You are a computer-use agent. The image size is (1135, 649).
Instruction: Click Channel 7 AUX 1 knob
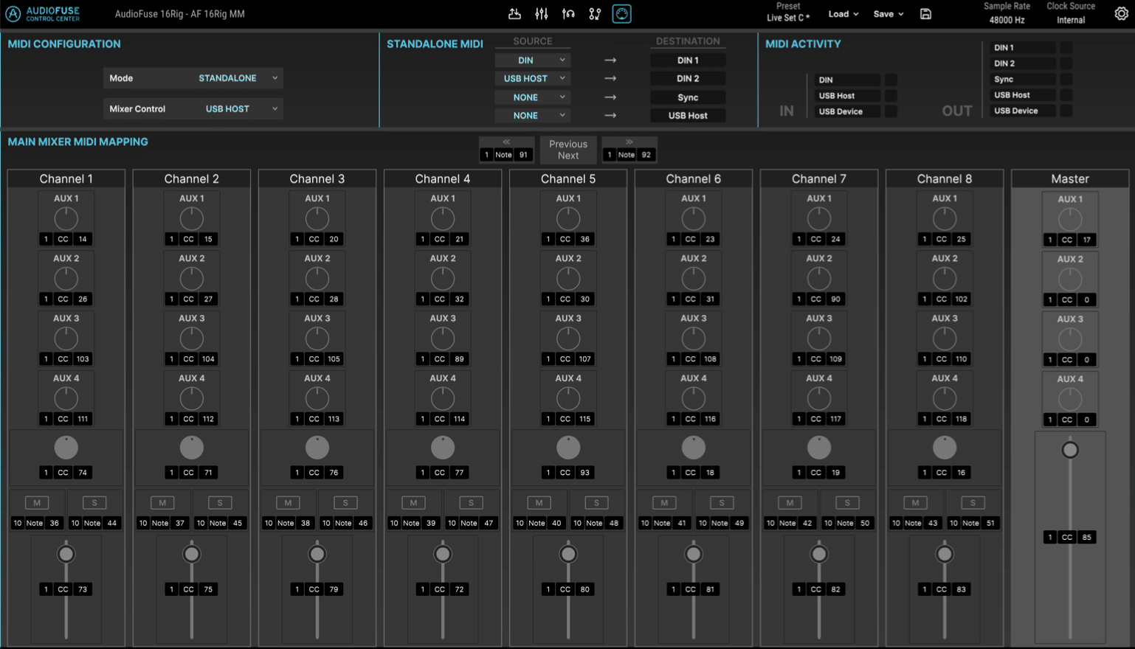[819, 218]
